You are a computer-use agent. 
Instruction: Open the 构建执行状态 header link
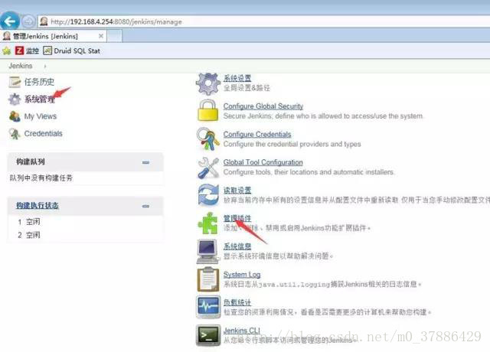click(38, 206)
